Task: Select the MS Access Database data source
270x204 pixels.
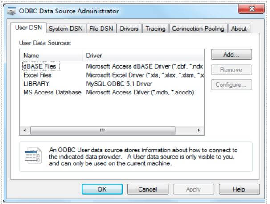Action: (x=52, y=93)
